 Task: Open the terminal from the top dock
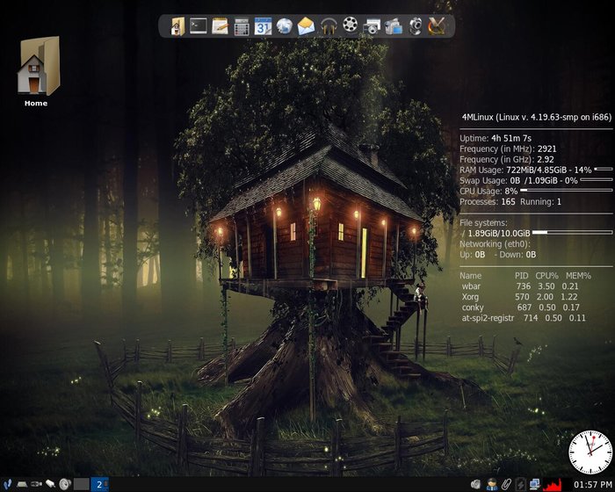coord(199,26)
